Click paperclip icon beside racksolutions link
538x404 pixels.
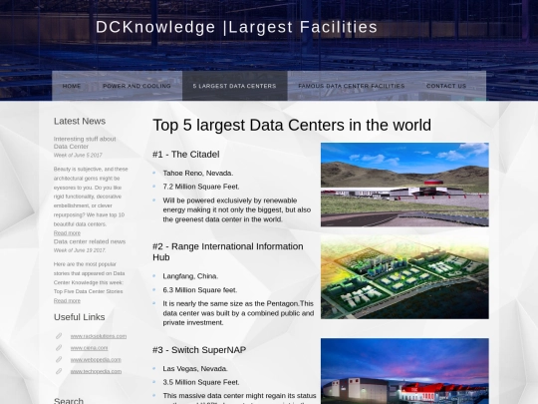click(59, 336)
